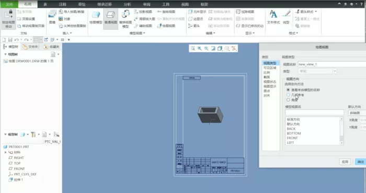Open 页面设置 page setup

pyautogui.click(x=26, y=19)
